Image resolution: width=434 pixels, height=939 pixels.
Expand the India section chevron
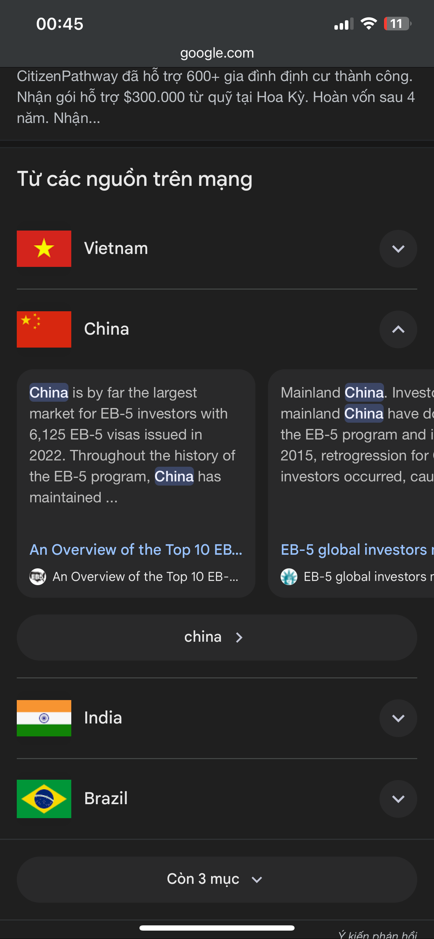pos(398,718)
